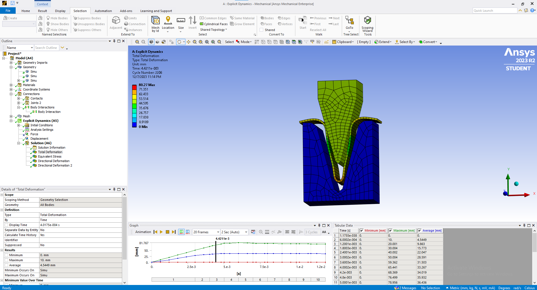The height and width of the screenshot is (290, 537).
Task: Launch the Scoping Wizard
Action: (x=368, y=24)
